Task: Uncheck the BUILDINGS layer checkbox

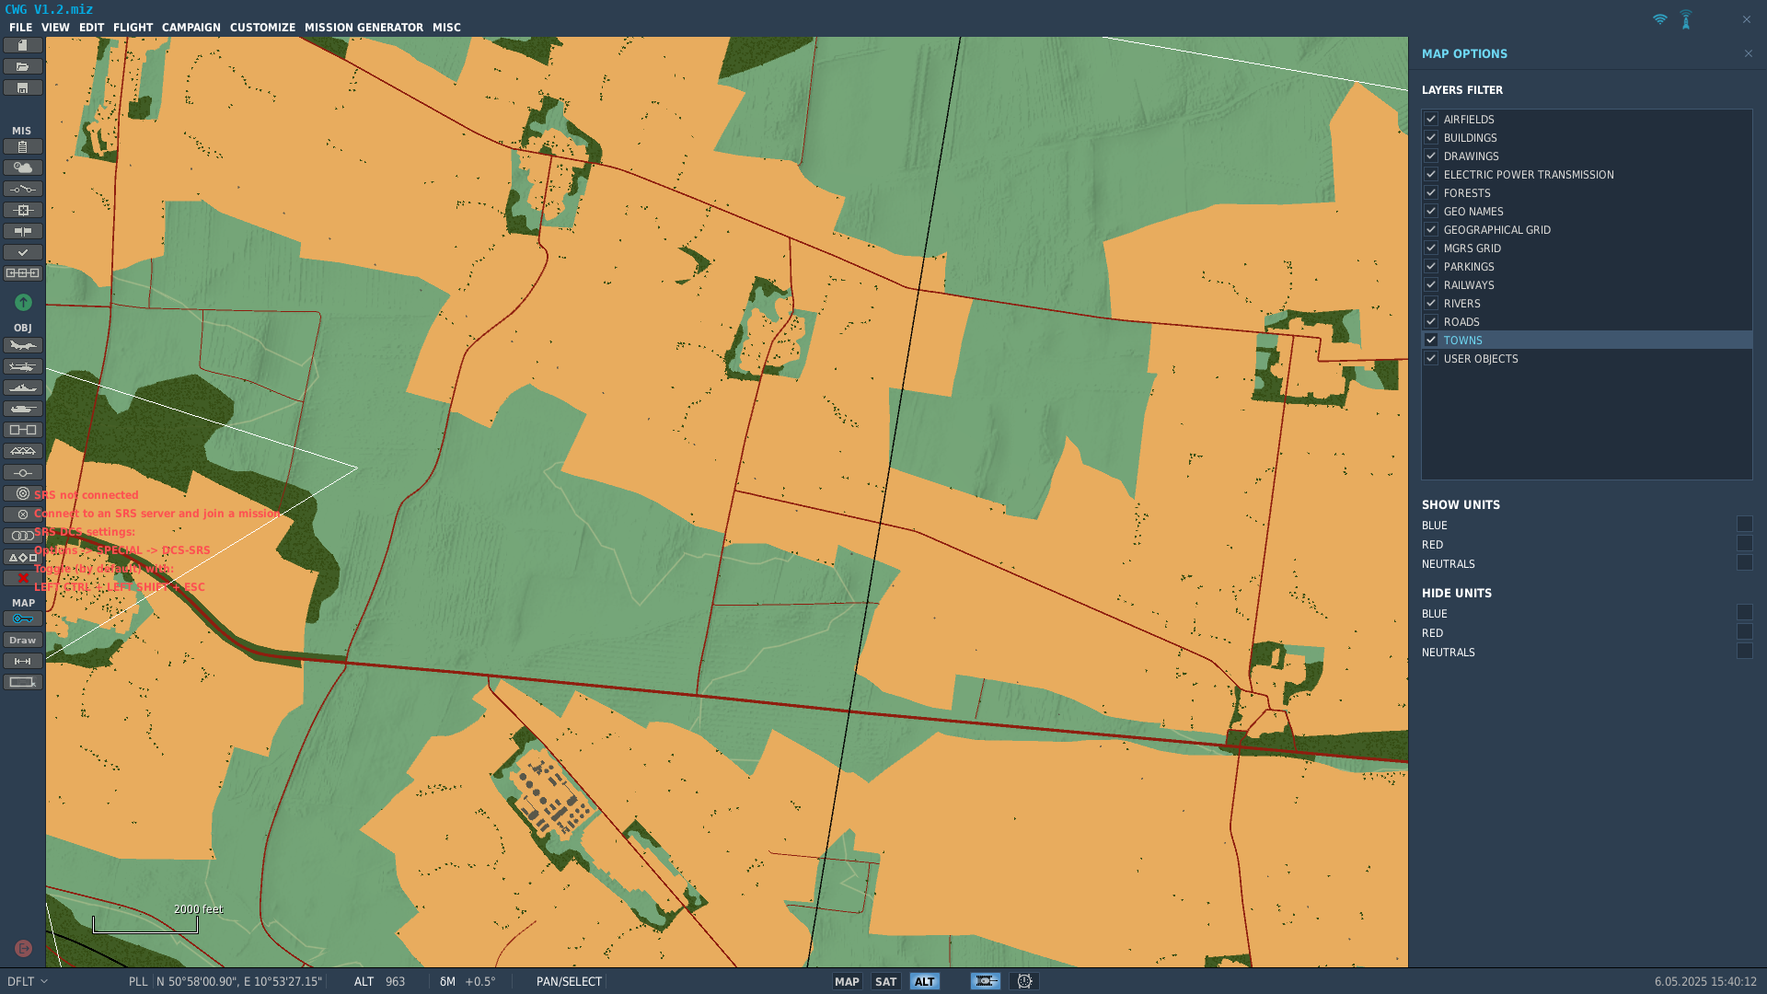Action: (x=1431, y=137)
